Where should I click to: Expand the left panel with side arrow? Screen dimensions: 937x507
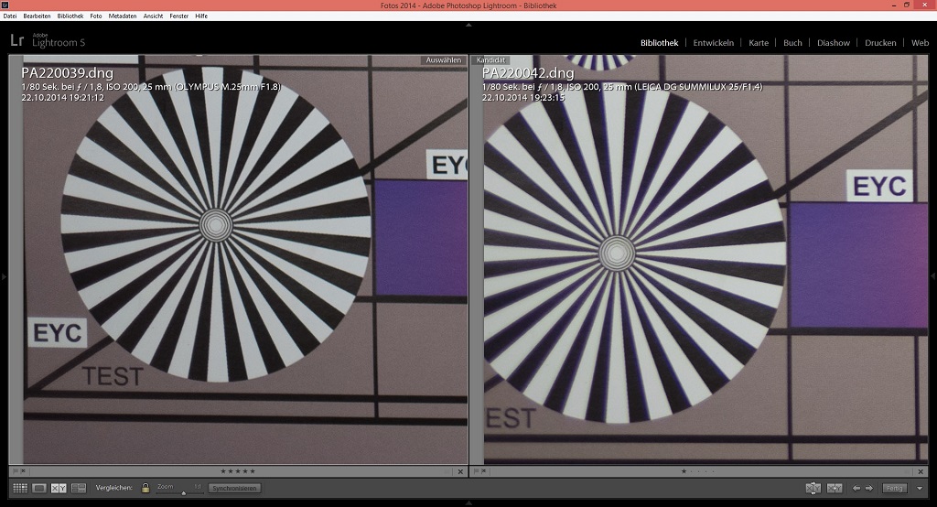click(x=4, y=275)
